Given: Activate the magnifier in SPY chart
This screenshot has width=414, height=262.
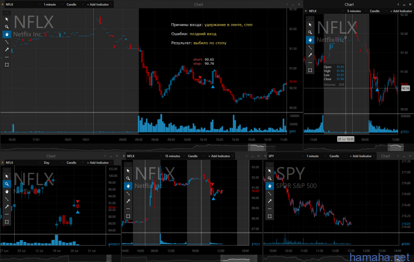Looking at the screenshot, I should point(270,178).
